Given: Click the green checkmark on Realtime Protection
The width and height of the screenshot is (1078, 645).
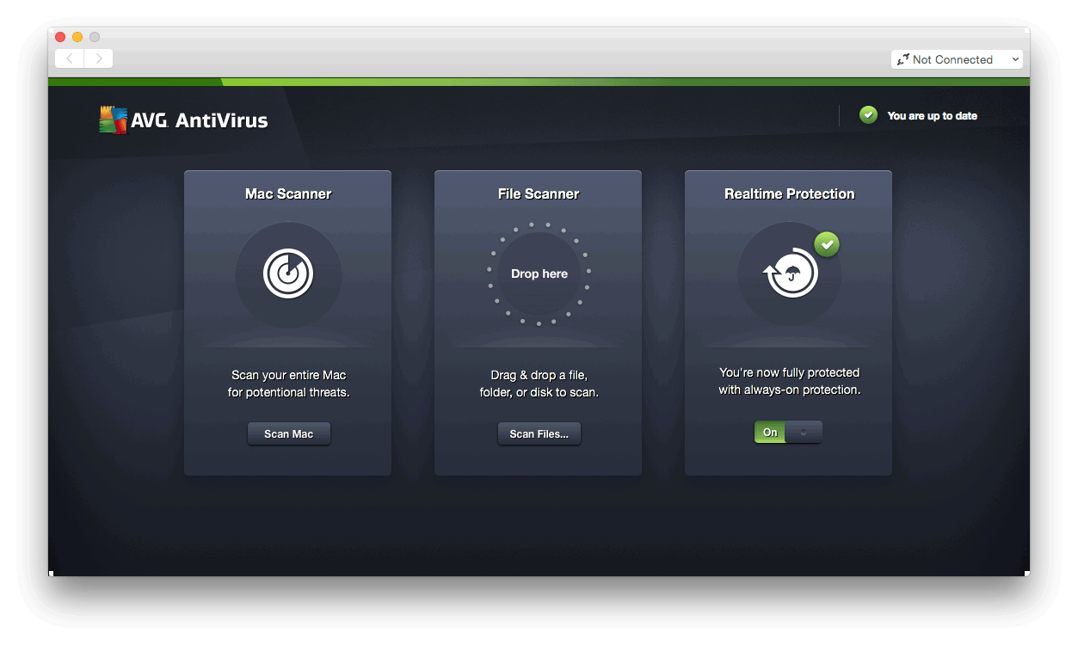Looking at the screenshot, I should click(x=827, y=244).
